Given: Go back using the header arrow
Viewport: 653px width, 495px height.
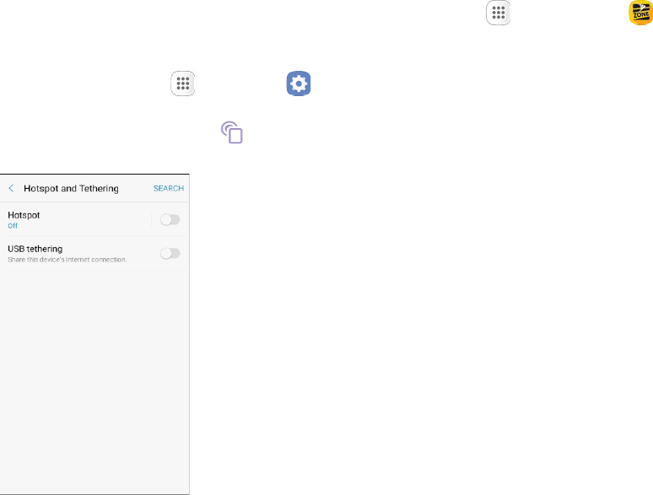Looking at the screenshot, I should [x=11, y=188].
